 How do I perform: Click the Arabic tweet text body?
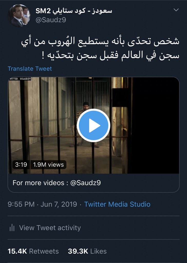coord(100,48)
